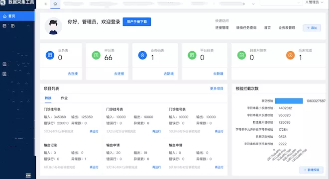Click the 平台表 count 66

pos(109,58)
